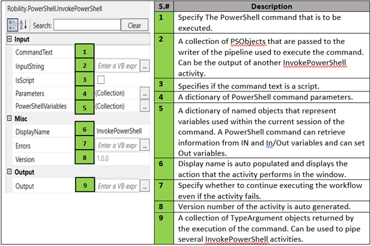Select the Parameters property label
This screenshot has width=371, height=246.
(34, 93)
